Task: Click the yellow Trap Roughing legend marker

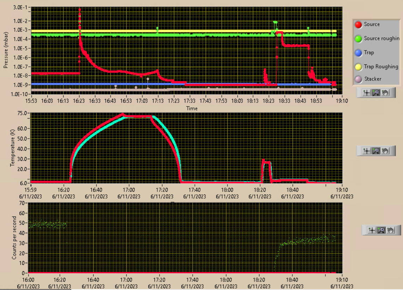Action: [358, 67]
